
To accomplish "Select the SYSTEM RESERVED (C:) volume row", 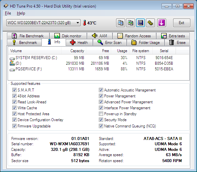I will (x=98, y=58).
